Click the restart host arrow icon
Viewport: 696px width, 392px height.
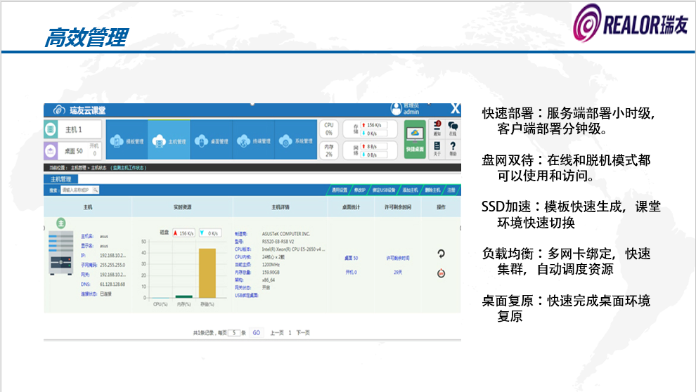441,254
